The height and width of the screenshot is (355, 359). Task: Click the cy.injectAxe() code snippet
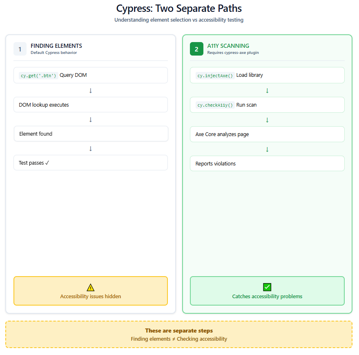[215, 76]
